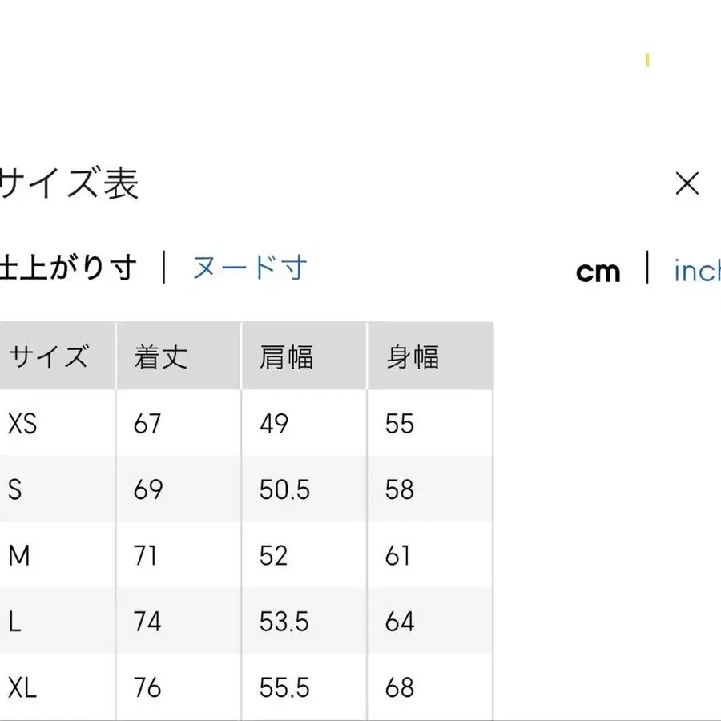Click the yellow scroll indicator near top right
The width and height of the screenshot is (721, 721).
click(x=646, y=59)
